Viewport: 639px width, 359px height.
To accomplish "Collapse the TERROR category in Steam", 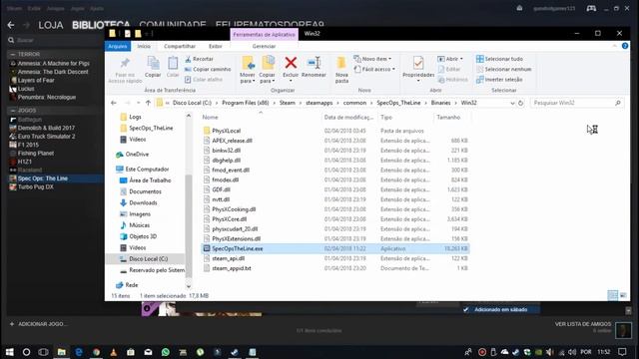I will (13, 54).
